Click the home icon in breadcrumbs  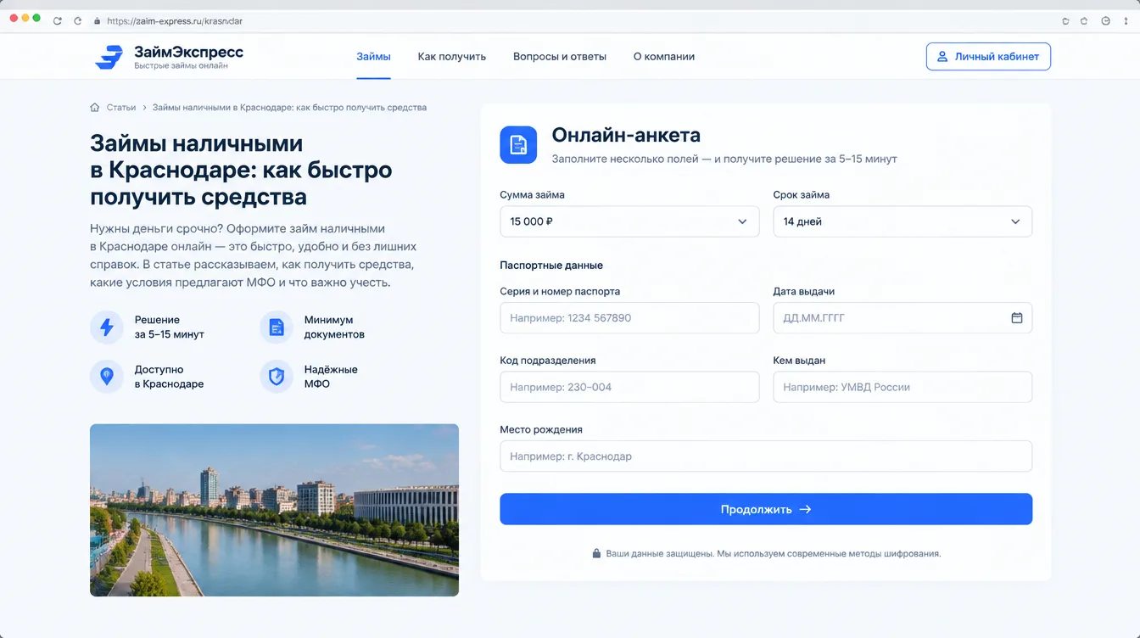(95, 108)
